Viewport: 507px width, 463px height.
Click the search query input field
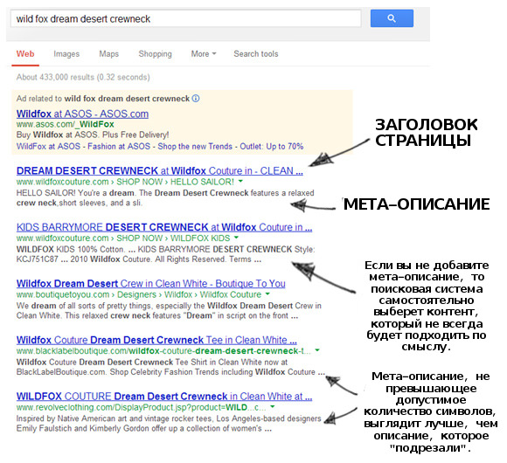pyautogui.click(x=185, y=18)
